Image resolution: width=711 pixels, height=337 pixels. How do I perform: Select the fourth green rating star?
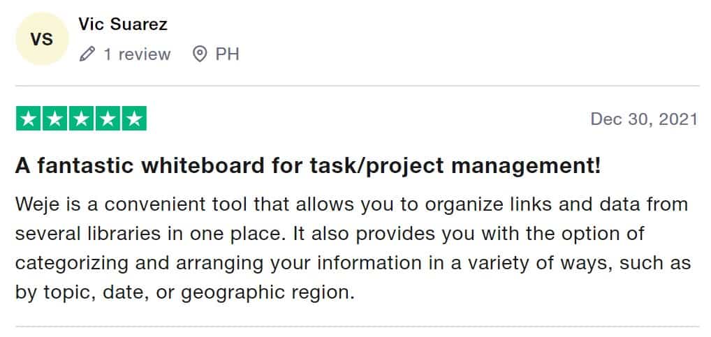pyautogui.click(x=108, y=119)
